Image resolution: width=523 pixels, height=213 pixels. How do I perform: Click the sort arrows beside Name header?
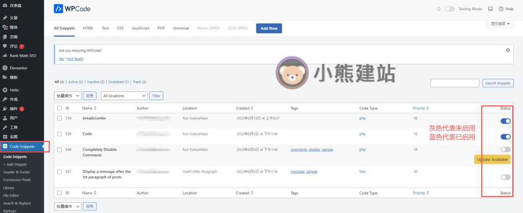pos(95,108)
